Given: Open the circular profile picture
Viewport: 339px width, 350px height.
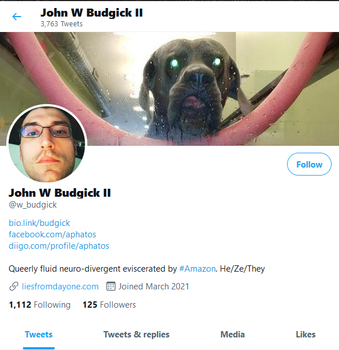Looking at the screenshot, I should point(47,144).
